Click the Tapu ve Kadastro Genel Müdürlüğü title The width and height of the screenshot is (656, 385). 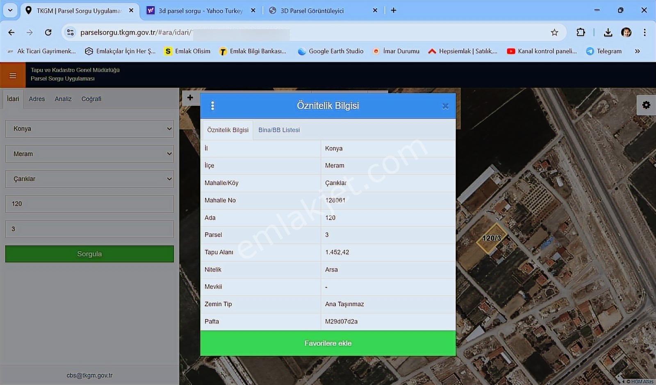pyautogui.click(x=75, y=70)
